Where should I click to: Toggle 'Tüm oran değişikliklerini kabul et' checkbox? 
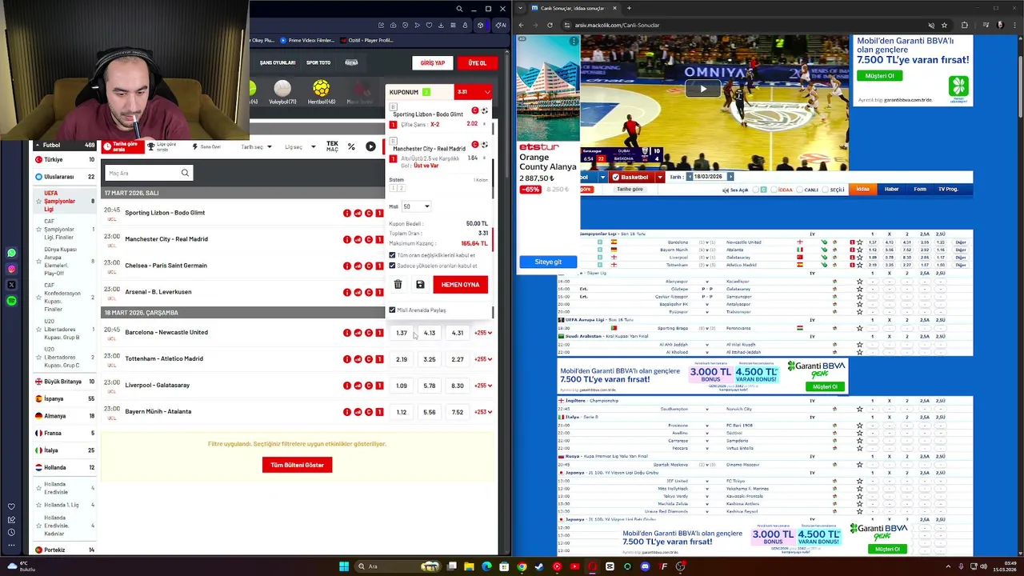point(392,255)
